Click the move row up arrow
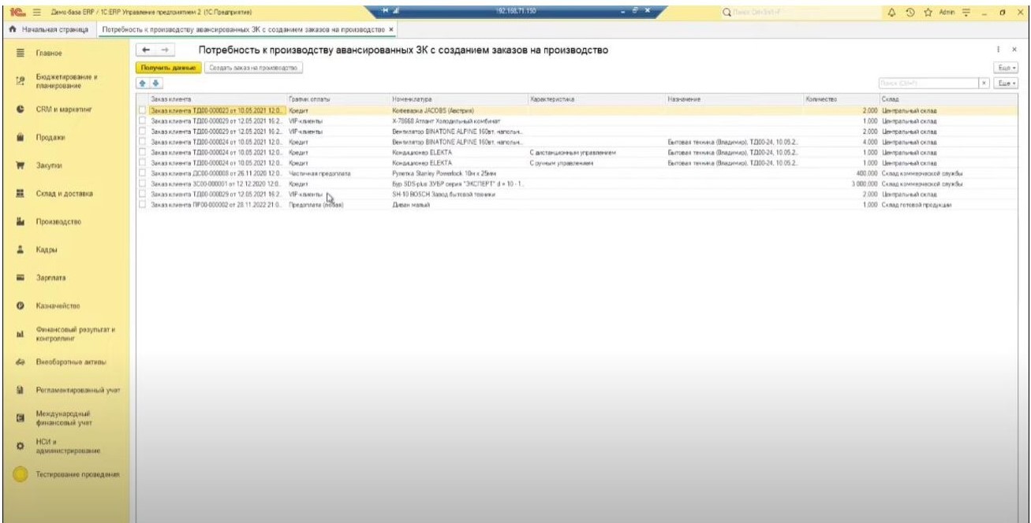 coord(142,83)
